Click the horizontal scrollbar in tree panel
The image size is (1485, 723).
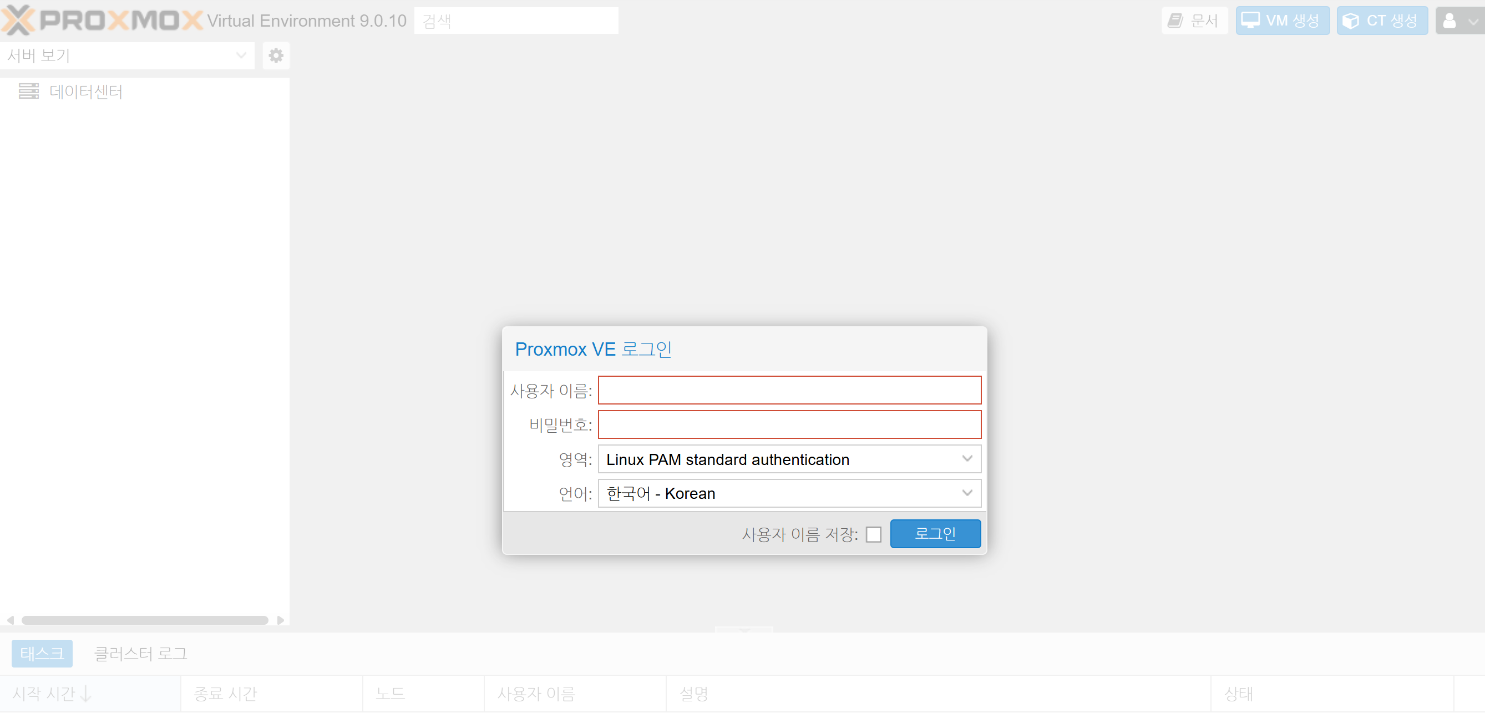pyautogui.click(x=144, y=620)
